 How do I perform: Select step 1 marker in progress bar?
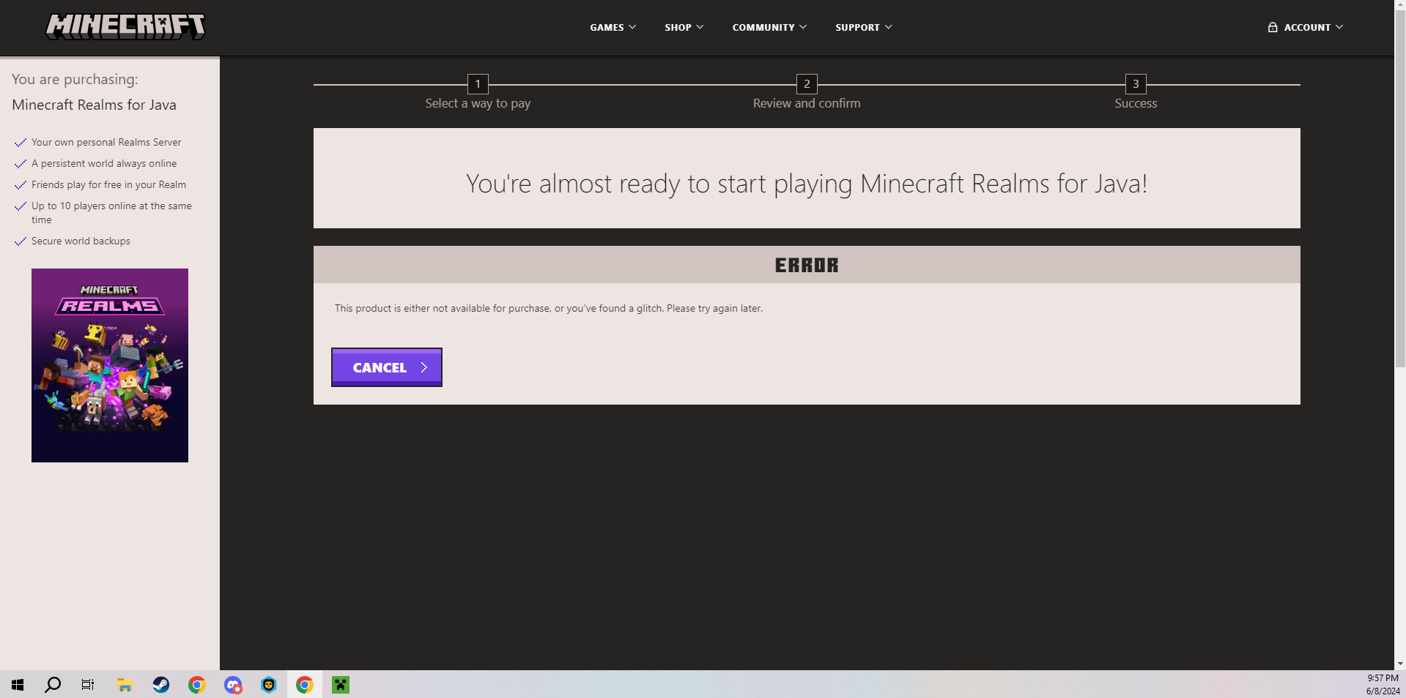point(478,84)
